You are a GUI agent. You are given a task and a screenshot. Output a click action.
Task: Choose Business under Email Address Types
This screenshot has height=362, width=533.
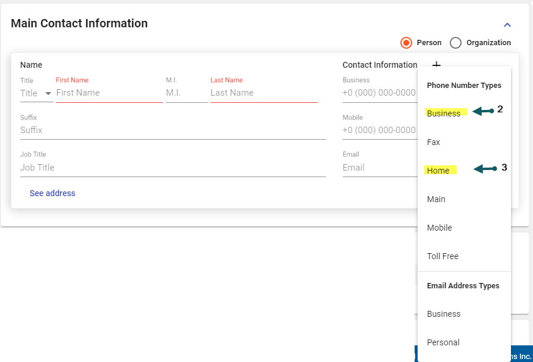(x=444, y=314)
